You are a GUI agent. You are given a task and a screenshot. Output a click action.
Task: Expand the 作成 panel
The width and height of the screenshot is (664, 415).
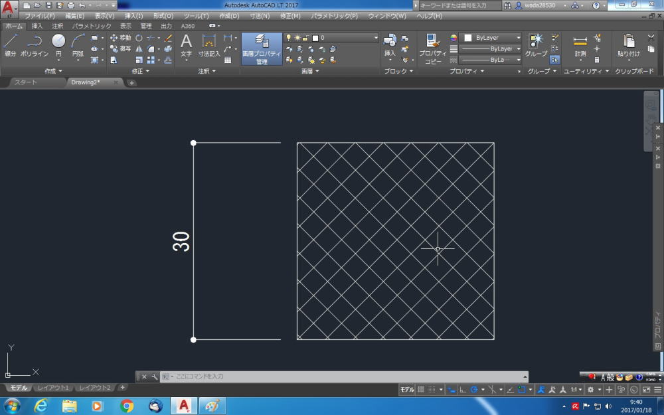pyautogui.click(x=53, y=71)
